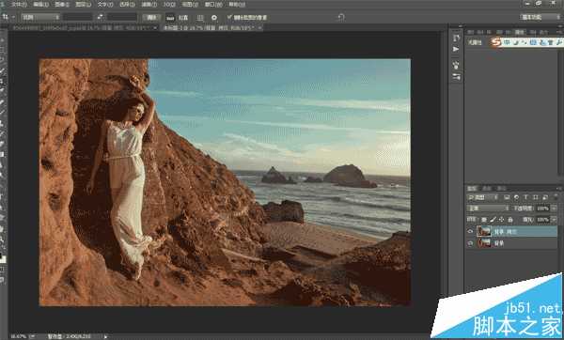The image size is (564, 340).
Task: Switch to the second document tab
Action: point(211,27)
